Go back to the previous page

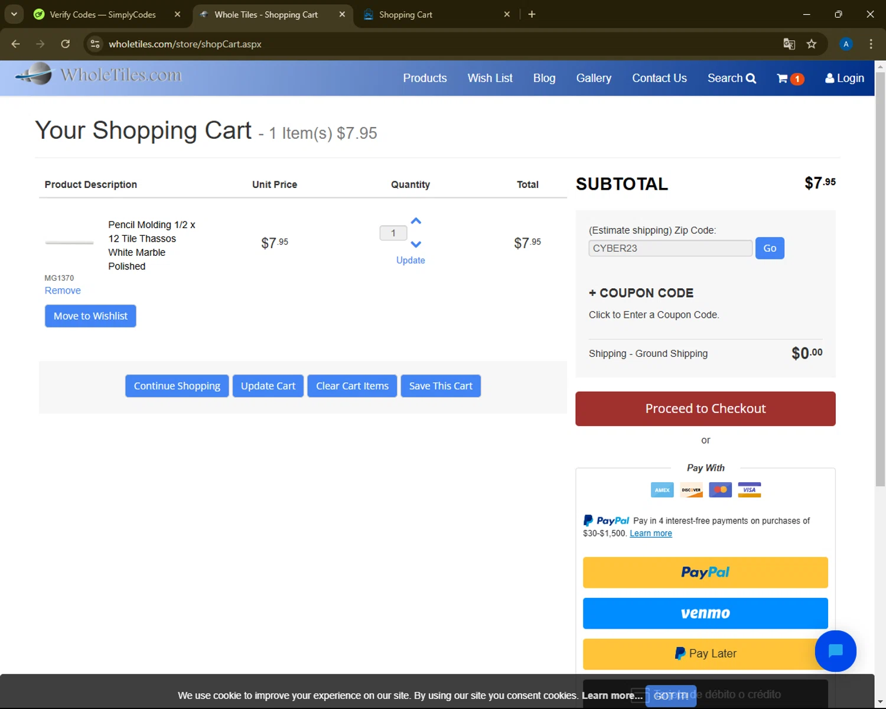16,44
